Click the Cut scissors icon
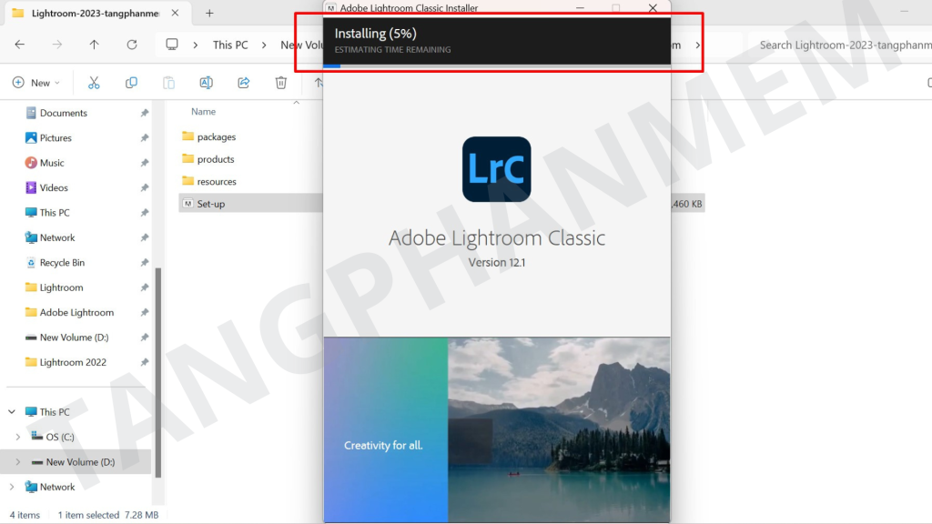Viewport: 932px width, 524px height. [93, 83]
